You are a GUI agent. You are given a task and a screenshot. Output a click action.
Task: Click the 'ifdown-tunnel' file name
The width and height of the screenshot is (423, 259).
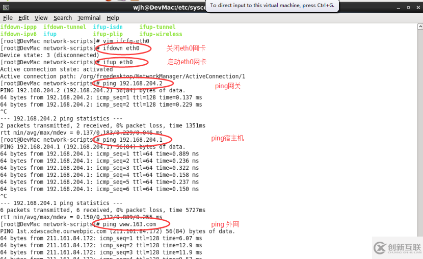tap(65, 27)
